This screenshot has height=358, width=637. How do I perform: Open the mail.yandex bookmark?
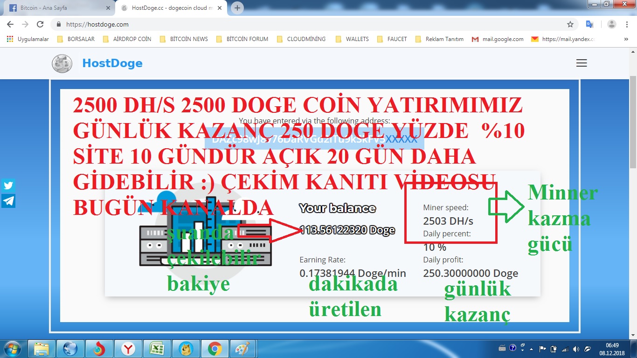563,39
